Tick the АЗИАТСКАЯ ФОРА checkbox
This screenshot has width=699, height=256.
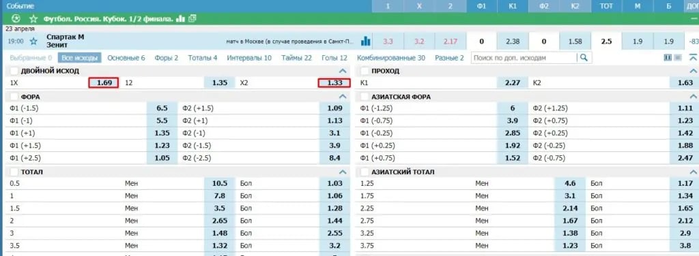point(365,97)
